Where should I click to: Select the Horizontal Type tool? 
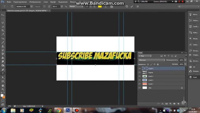(3, 74)
